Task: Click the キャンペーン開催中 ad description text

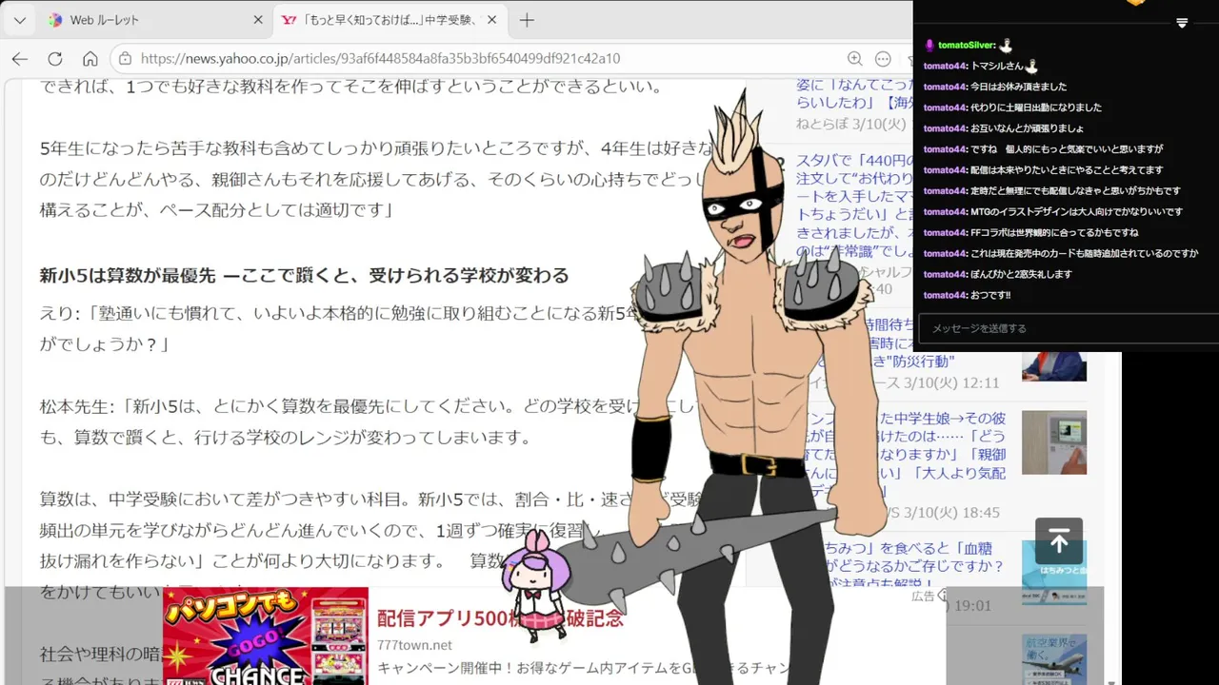Action: pos(583,668)
